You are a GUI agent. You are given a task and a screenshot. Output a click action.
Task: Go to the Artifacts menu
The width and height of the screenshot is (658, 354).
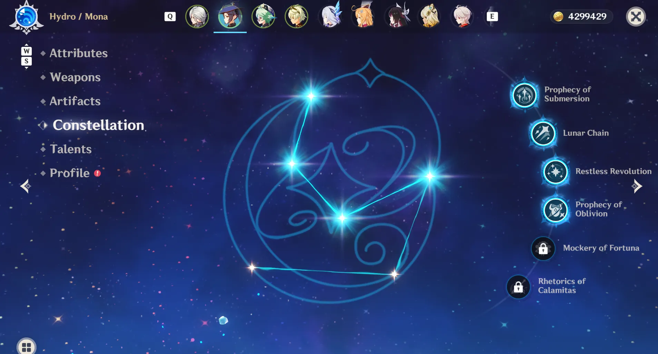tap(75, 101)
